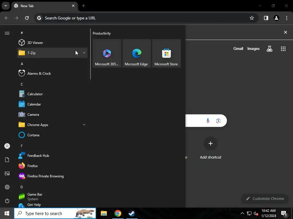Screen dimensions: 293x219
Task: Open Documents from Start sidebar
Action: [7, 160]
